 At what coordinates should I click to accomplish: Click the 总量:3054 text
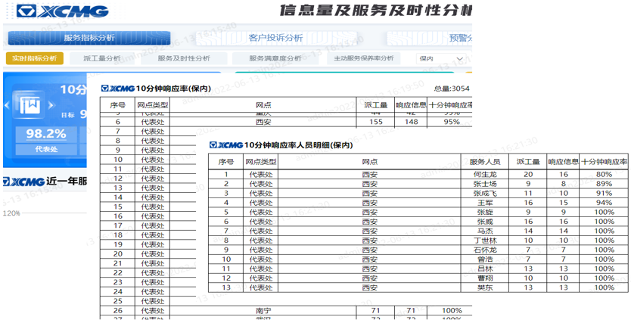(452, 89)
